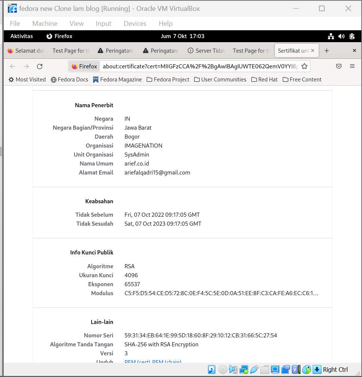Click the key size value 4096
362x377 pixels.
coord(131,275)
